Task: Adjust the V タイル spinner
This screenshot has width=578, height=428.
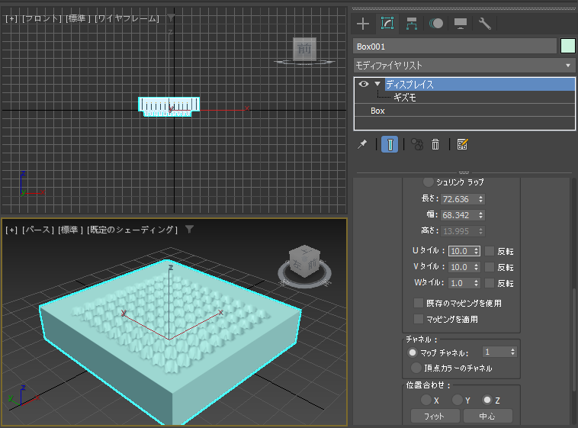Action: [x=477, y=267]
